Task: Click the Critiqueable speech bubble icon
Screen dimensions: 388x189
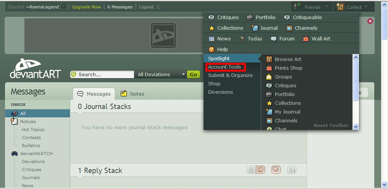Action: tap(287, 18)
